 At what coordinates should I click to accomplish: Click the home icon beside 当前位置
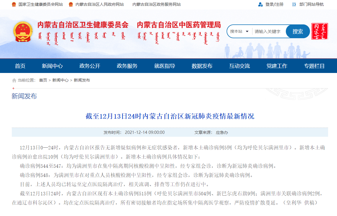[x=14, y=80]
